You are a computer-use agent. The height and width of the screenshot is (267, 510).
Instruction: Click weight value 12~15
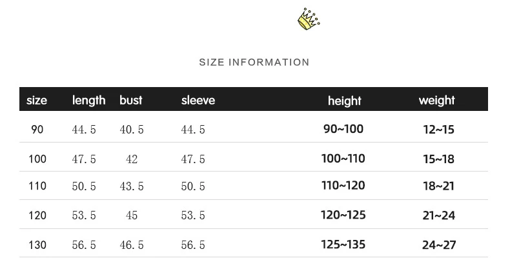pos(438,130)
